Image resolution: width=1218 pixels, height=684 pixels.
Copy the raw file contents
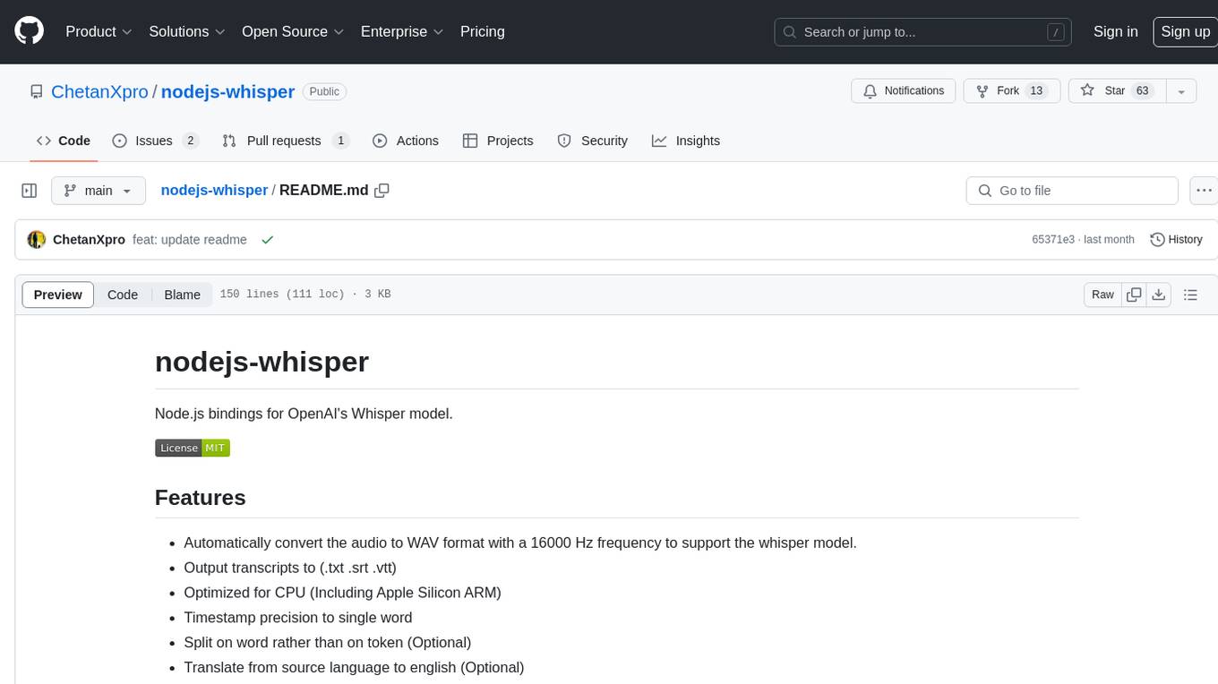1134,295
